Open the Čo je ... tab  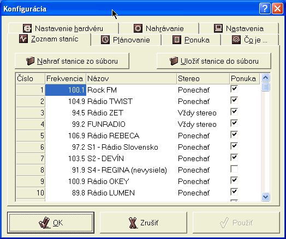[250, 40]
